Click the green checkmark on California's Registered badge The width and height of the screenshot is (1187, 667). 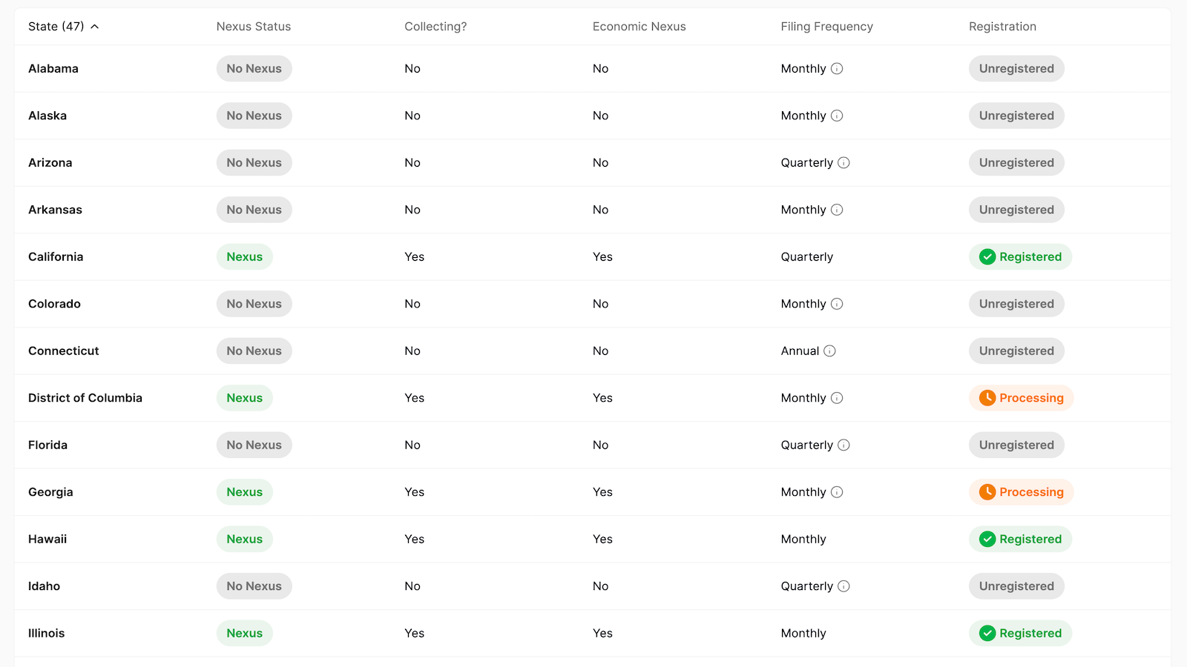pos(987,256)
